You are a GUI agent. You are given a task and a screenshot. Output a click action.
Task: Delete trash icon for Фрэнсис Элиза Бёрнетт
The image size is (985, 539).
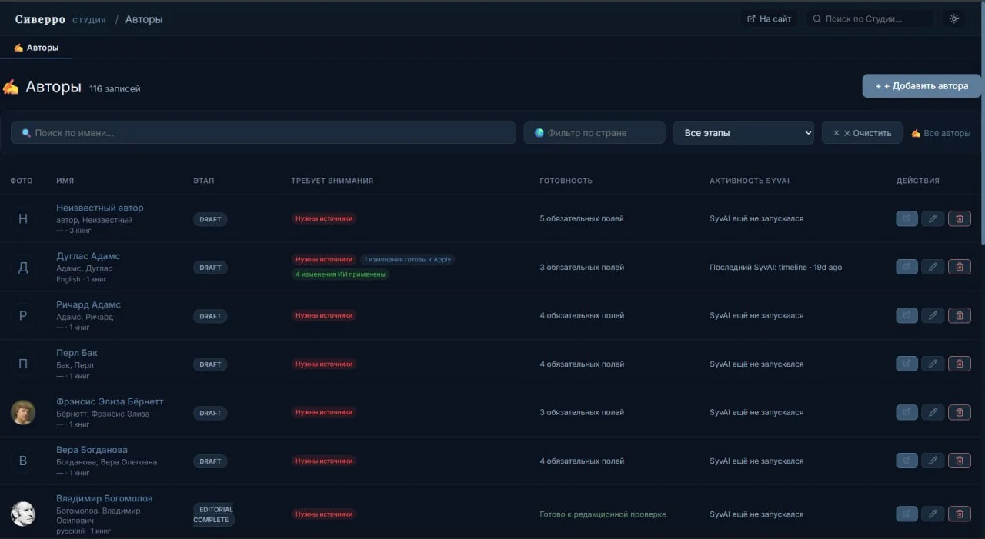pyautogui.click(x=959, y=412)
